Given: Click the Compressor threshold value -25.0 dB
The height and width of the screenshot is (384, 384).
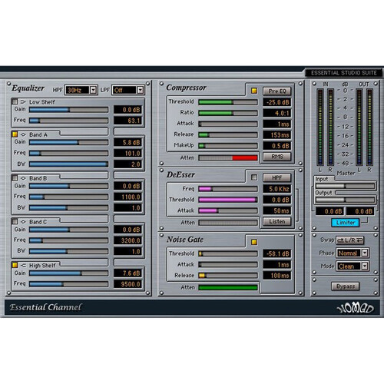Looking at the screenshot, I should pos(277,102).
